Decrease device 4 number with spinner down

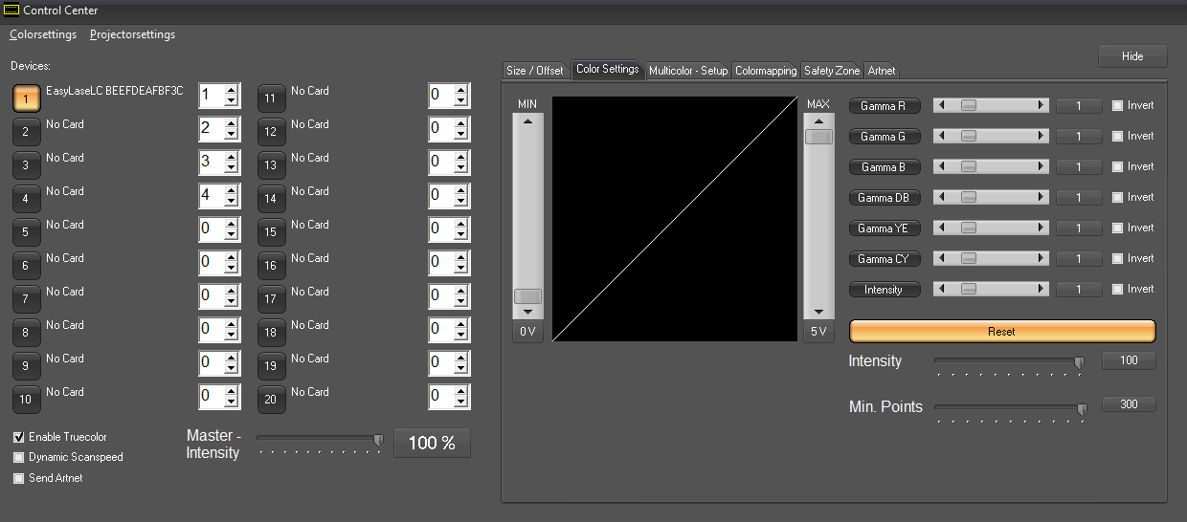[231, 202]
